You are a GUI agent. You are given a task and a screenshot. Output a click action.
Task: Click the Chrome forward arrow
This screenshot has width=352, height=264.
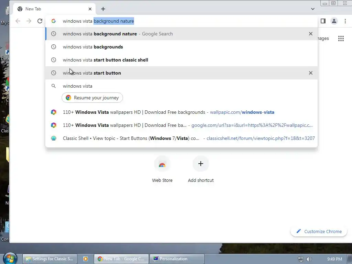(x=29, y=21)
